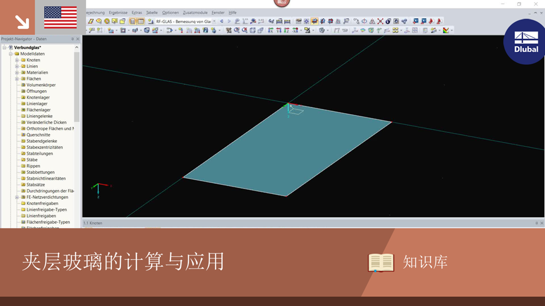Open the Ergebnisse menu
The image size is (545, 306).
[118, 12]
